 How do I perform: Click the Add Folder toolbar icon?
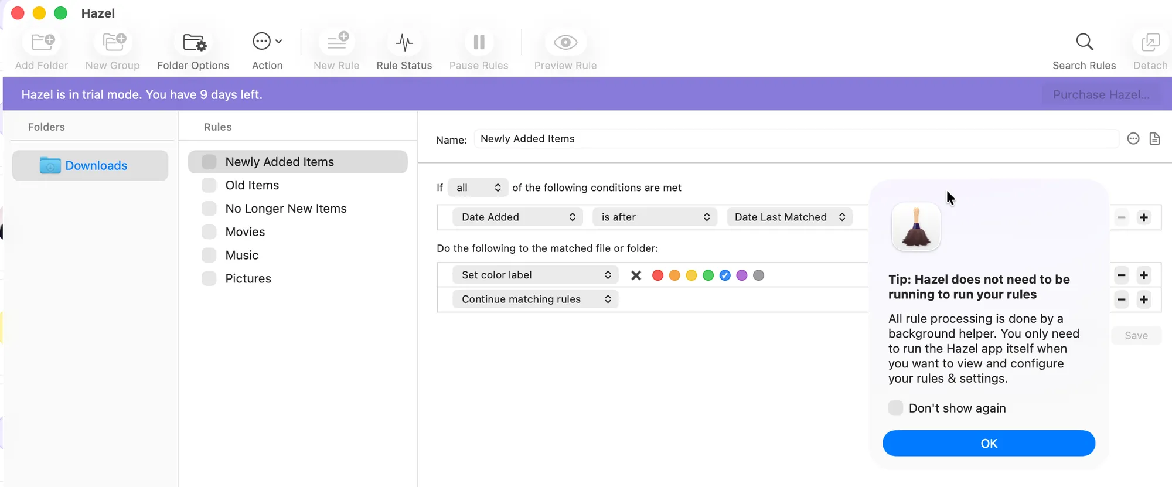[x=42, y=42]
